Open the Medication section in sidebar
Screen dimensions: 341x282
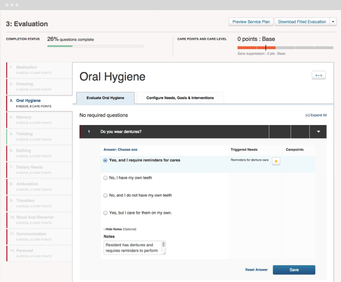(x=39, y=70)
